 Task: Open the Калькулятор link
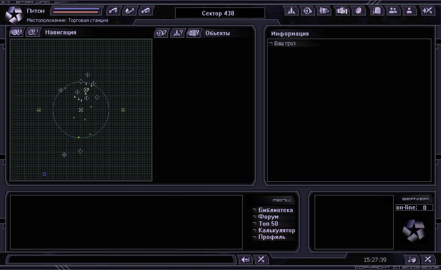pos(276,230)
